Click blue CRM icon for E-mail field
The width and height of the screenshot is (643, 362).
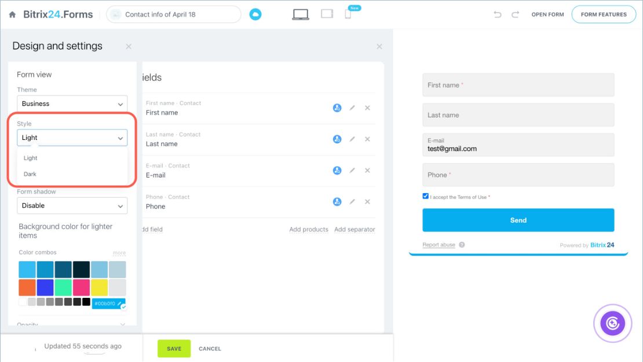(x=337, y=171)
